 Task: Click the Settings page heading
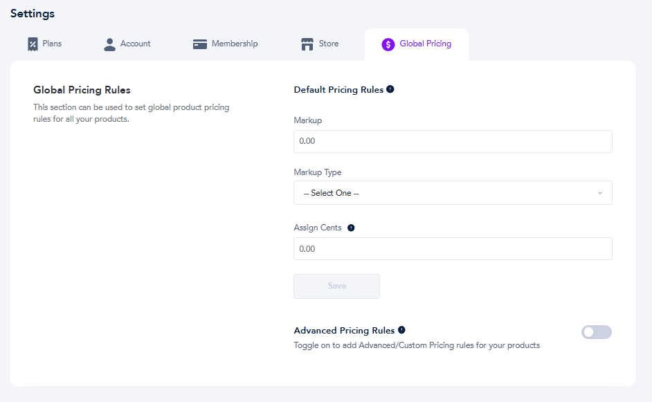[x=33, y=14]
